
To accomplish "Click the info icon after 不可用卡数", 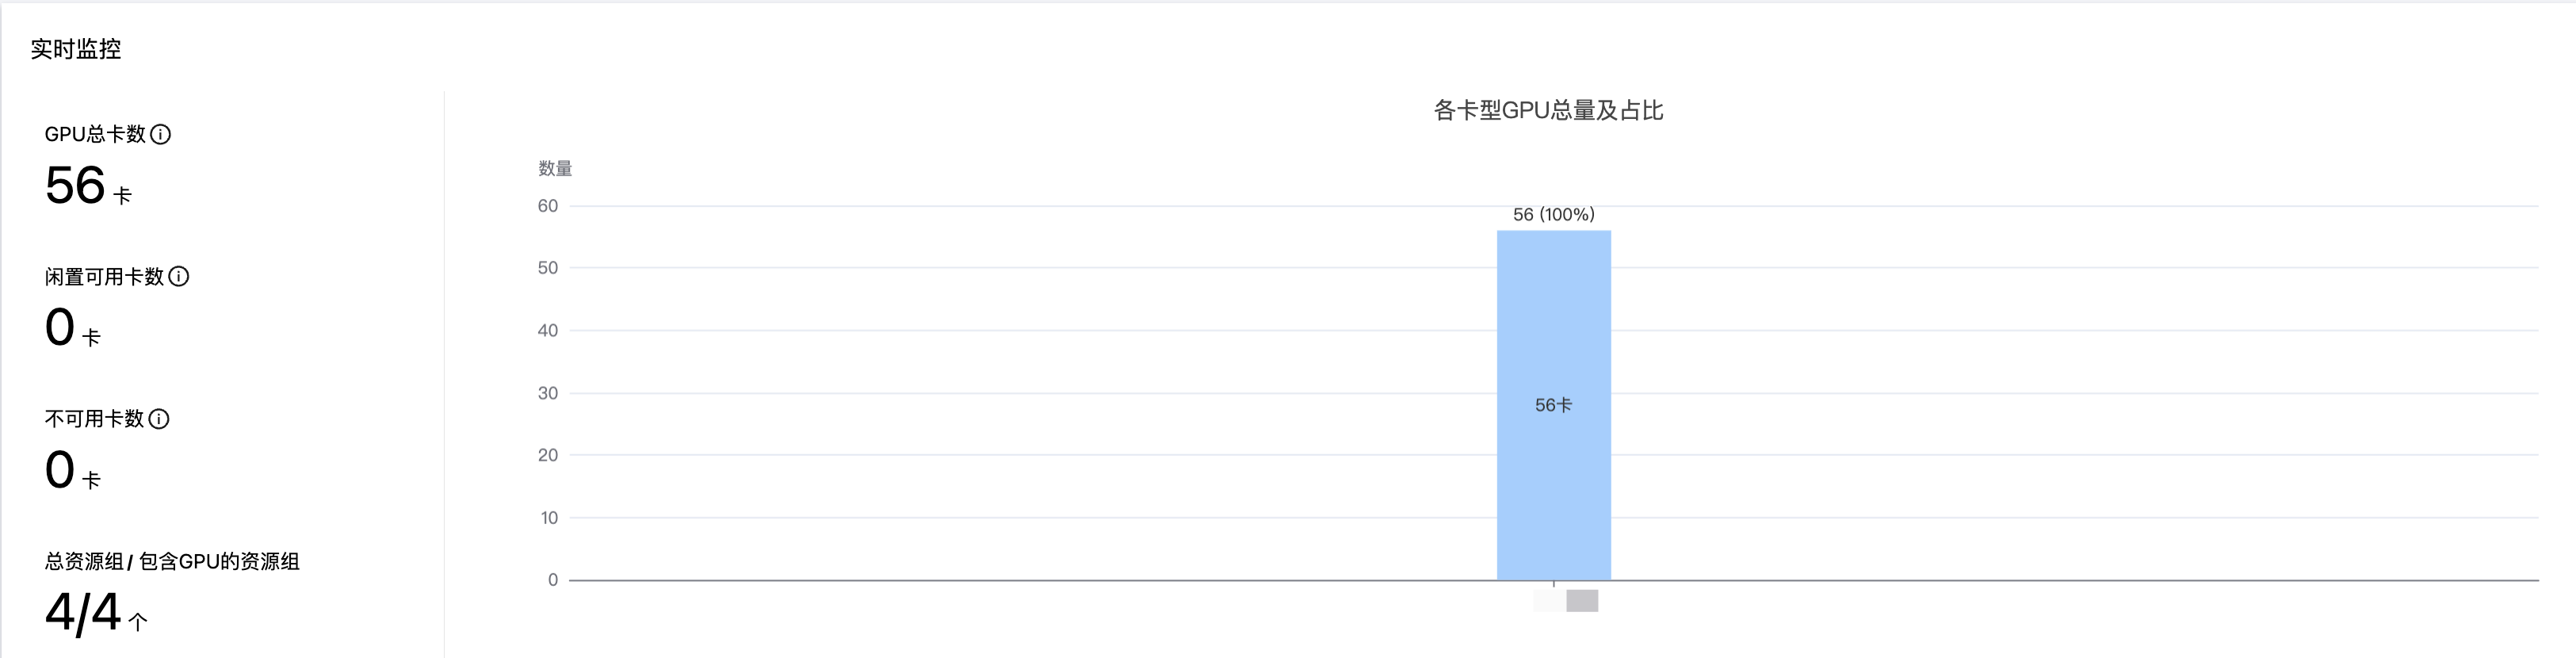I will pos(159,419).
